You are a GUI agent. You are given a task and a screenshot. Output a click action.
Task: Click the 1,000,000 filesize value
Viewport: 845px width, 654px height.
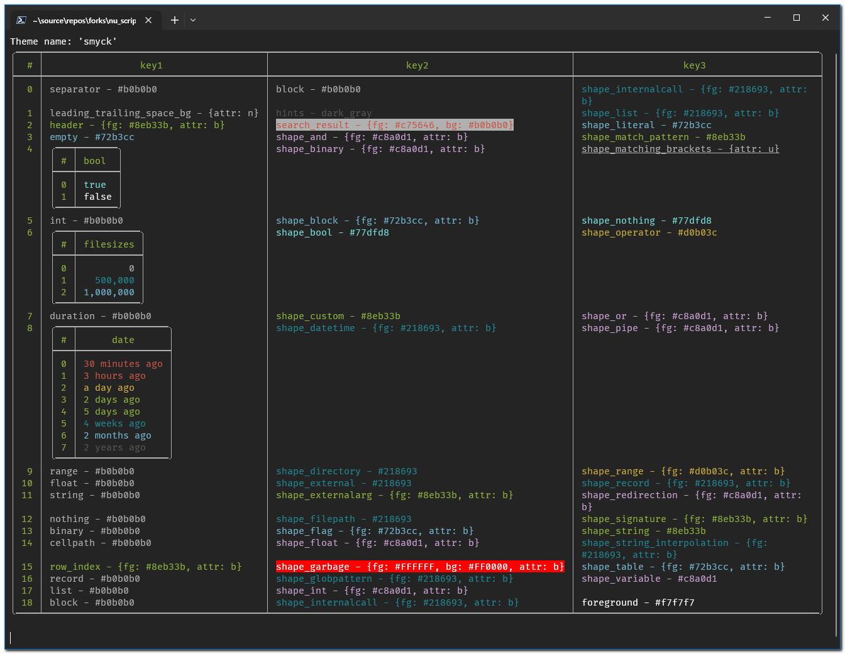click(x=109, y=292)
